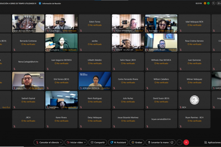Select MINOR ACUNA's video tile
This screenshot has height=147, width=221.
(128, 42)
